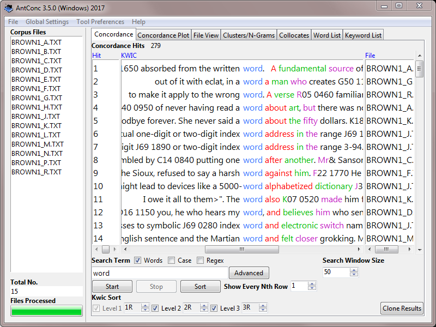Click the Sort button
Screen dimensions: 436x327
click(x=200, y=287)
